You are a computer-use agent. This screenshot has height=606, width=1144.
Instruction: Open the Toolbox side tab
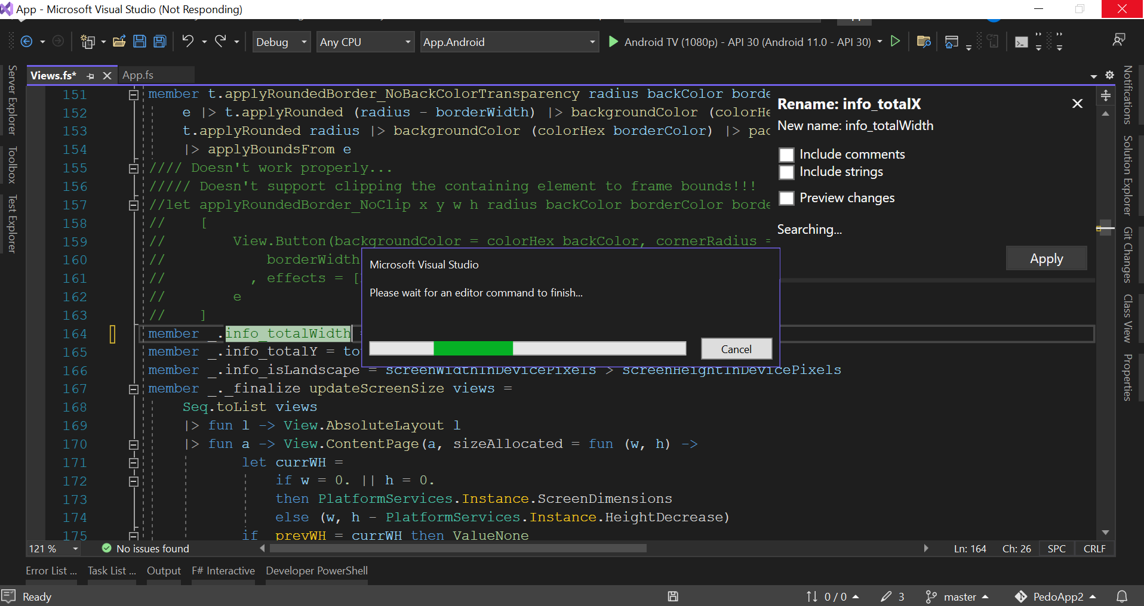click(x=12, y=165)
